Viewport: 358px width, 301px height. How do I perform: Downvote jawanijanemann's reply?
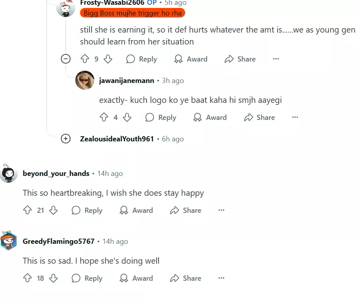point(127,118)
